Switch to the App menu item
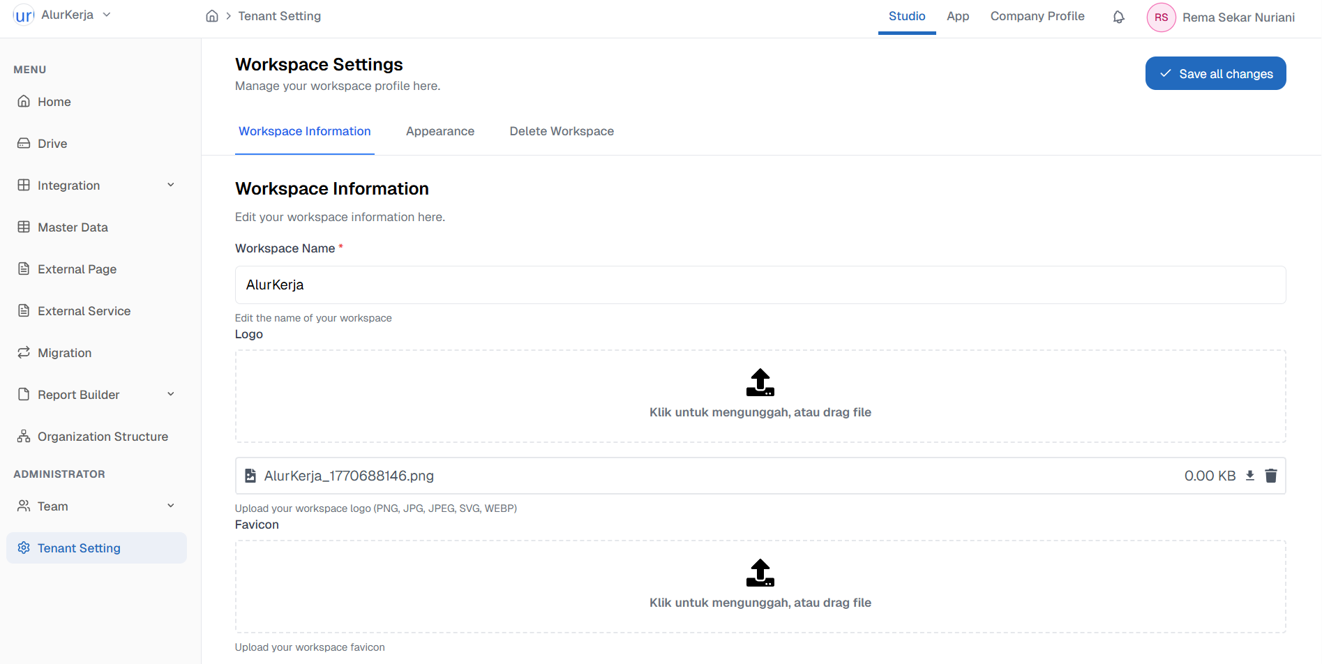 (958, 15)
